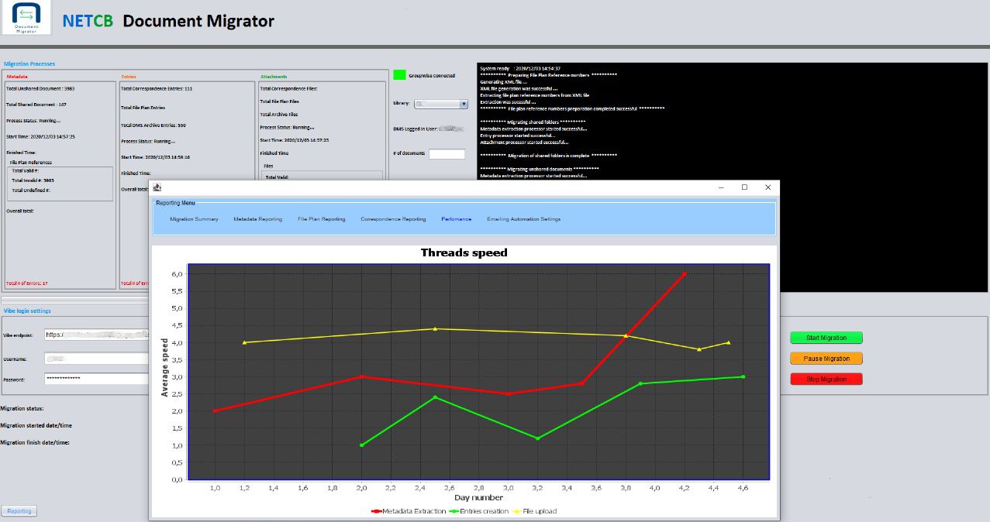Click the red Metadata Extraction legend marker
Image resolution: width=990 pixels, height=522 pixels.
[378, 511]
